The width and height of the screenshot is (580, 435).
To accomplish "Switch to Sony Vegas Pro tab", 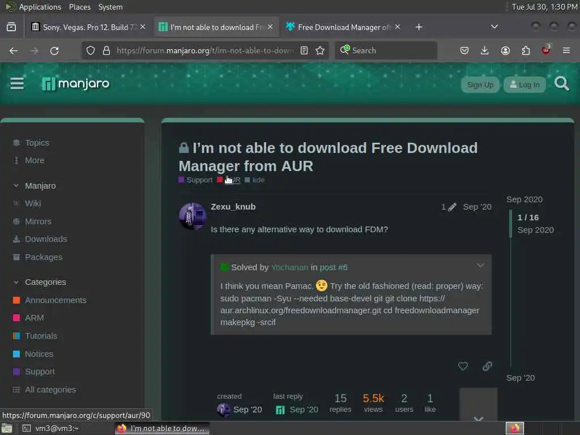I will 89,27.
